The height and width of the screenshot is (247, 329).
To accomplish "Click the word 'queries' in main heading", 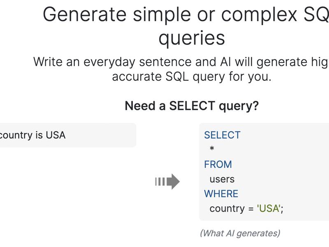I will [x=192, y=38].
